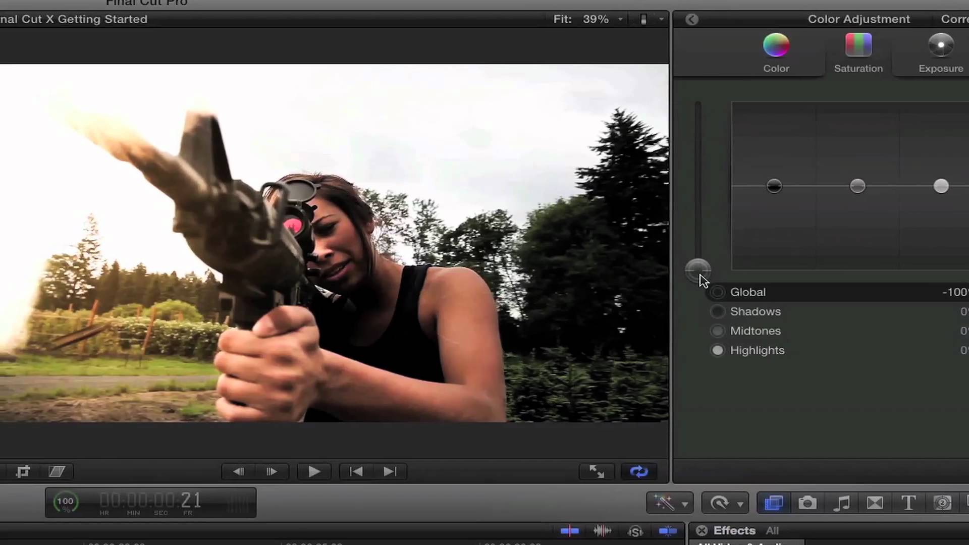Screen dimensions: 969x545
Task: Open the Music browser with note icon
Action: click(842, 503)
